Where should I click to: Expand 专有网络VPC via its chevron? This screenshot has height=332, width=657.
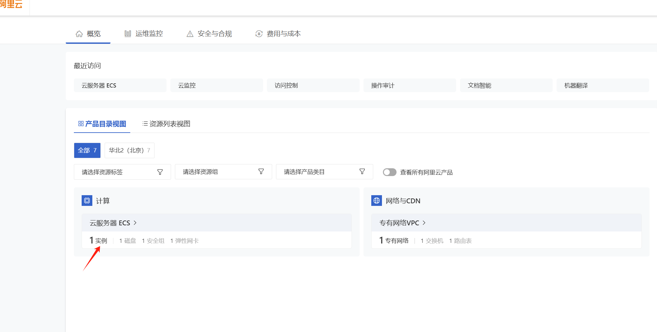point(424,223)
